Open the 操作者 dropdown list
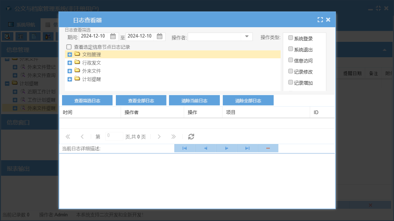Viewport: 394px width, 221px height. click(247, 36)
